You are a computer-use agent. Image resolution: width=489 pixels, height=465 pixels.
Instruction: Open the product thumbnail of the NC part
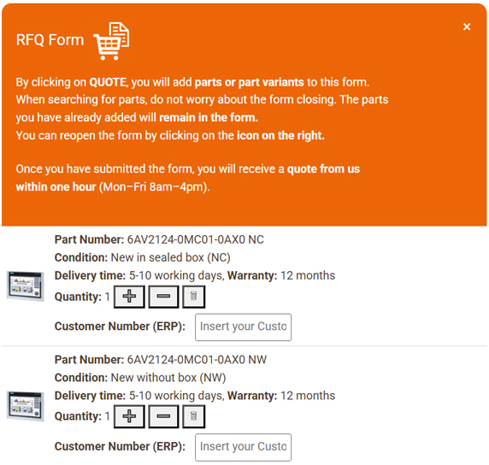click(x=26, y=286)
